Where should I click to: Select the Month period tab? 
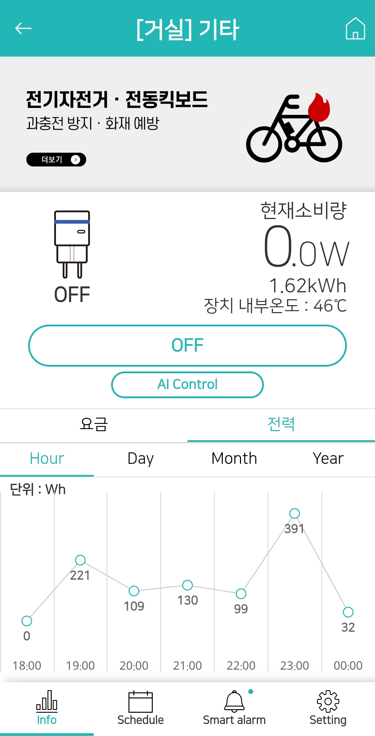pyautogui.click(x=234, y=459)
